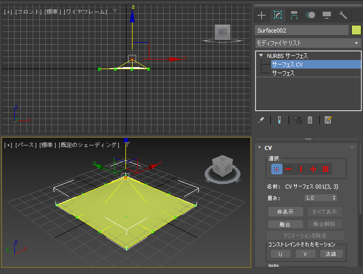Click the Remove Modifier trash icon

tap(310, 120)
